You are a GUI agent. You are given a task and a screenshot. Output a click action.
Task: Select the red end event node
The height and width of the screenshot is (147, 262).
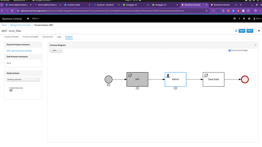coord(245,79)
